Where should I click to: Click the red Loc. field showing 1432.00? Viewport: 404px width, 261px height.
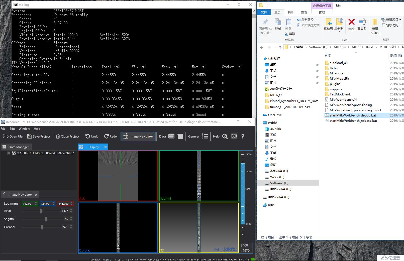coord(66,204)
